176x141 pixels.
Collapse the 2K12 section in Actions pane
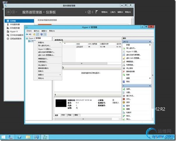[150, 42]
